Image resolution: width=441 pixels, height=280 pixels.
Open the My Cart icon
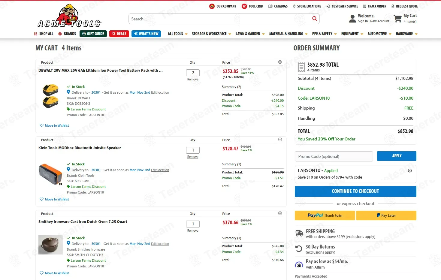(398, 19)
